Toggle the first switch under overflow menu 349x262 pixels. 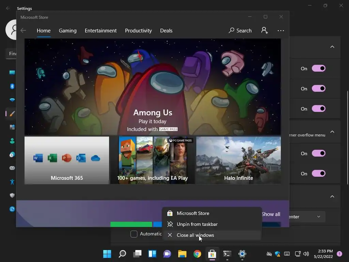pyautogui.click(x=319, y=153)
